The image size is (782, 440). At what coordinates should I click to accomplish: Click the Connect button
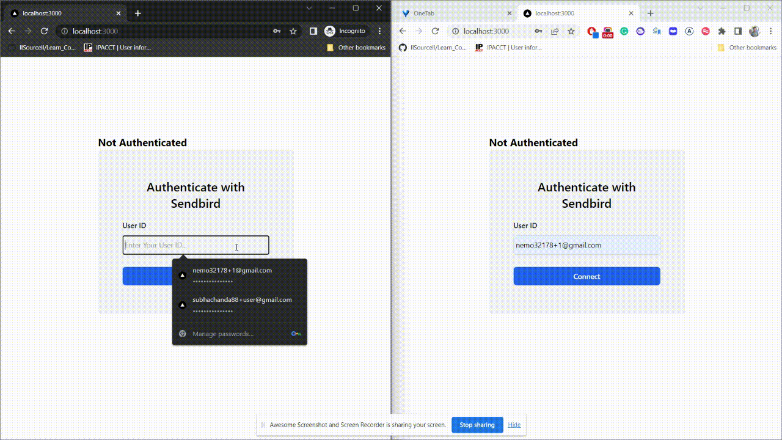tap(586, 276)
